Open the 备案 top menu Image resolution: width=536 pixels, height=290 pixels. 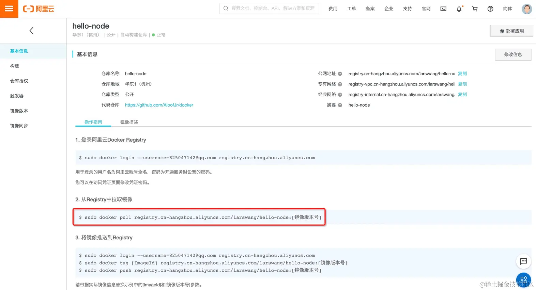tap(370, 9)
